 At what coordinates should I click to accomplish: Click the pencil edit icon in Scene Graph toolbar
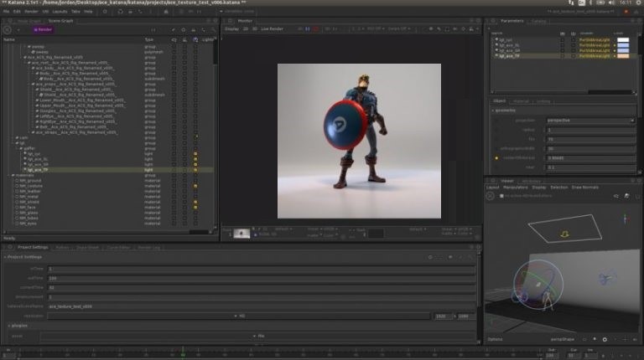point(174,29)
